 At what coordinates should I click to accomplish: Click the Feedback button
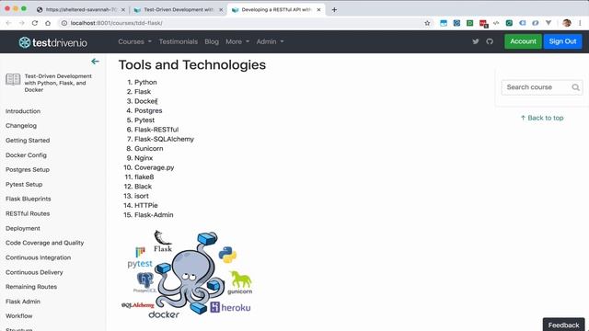coord(563,325)
